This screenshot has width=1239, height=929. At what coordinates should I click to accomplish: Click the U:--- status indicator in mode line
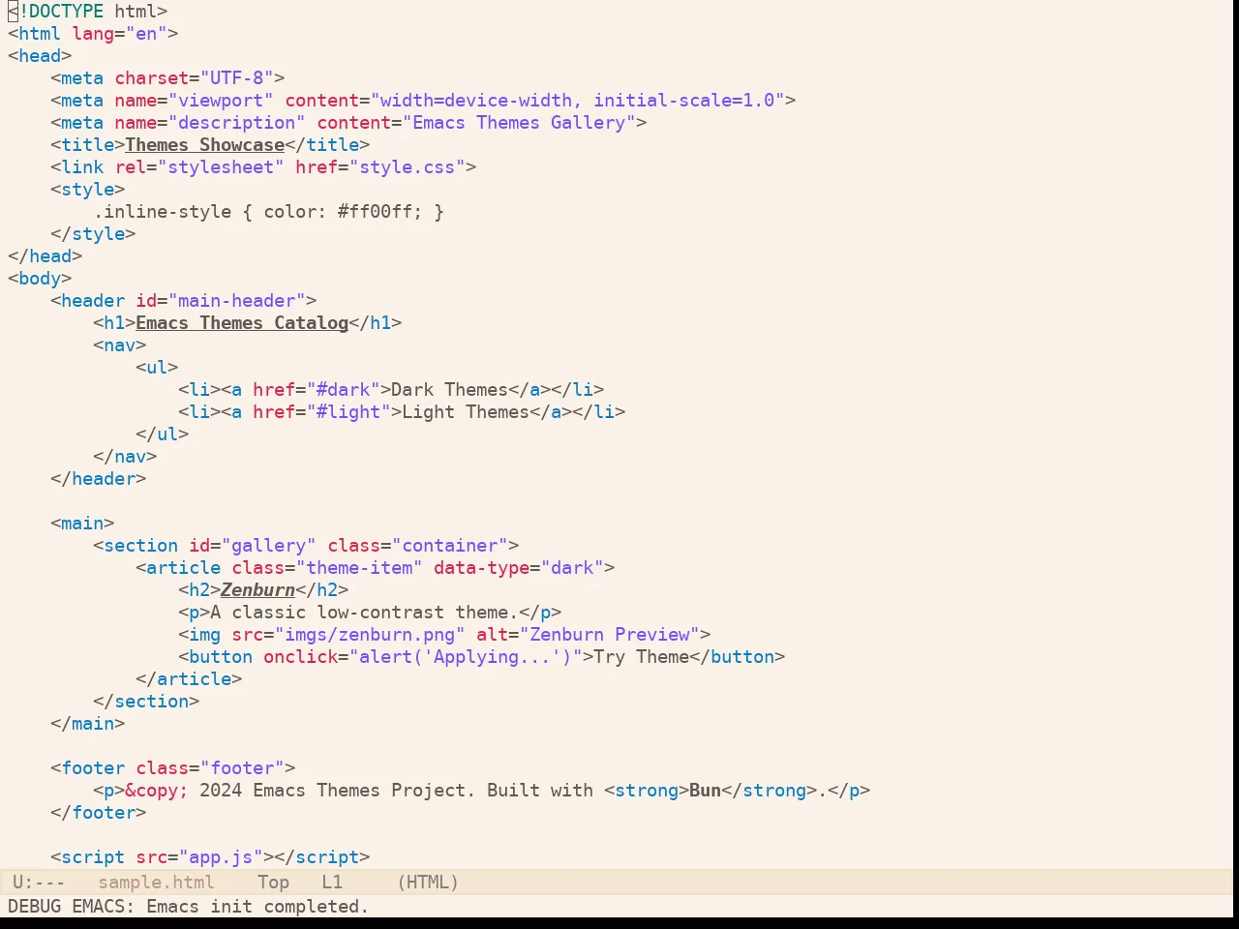(39, 883)
